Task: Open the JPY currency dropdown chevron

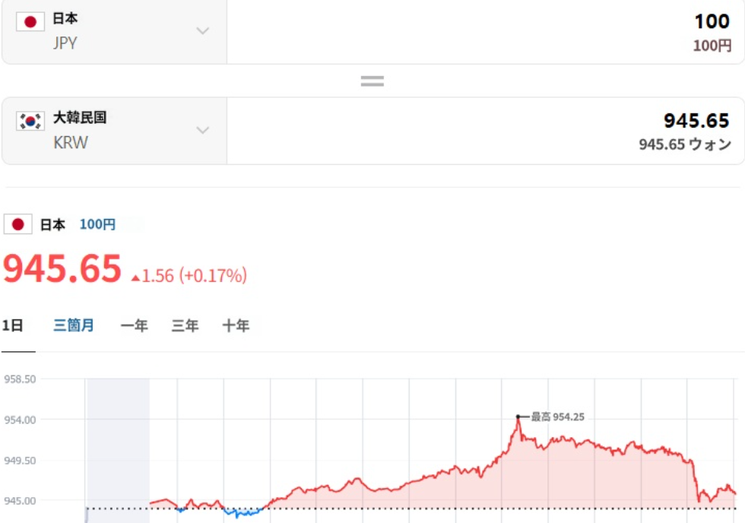Action: 202,31
